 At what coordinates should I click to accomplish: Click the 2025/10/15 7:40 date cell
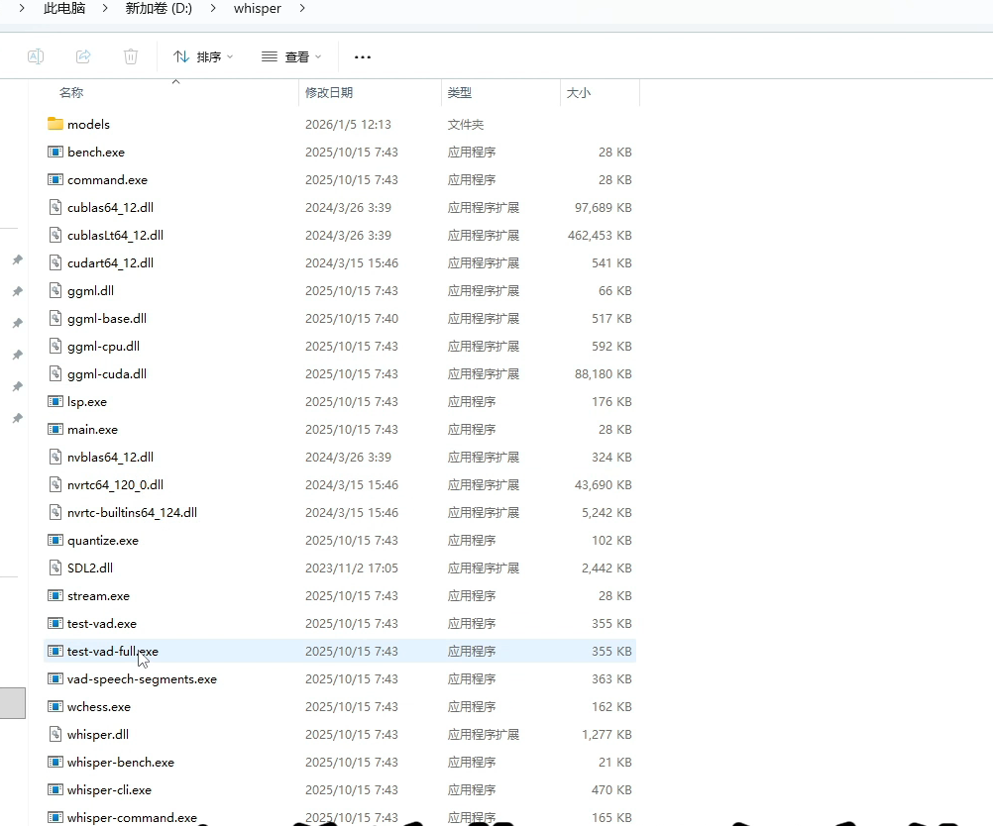352,319
